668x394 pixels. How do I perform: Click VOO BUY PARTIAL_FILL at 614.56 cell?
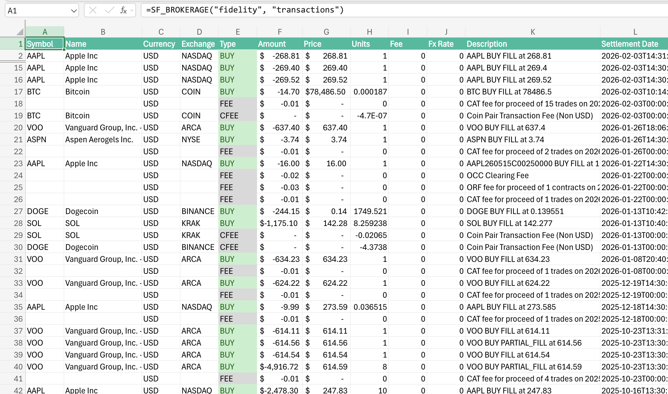coord(533,343)
